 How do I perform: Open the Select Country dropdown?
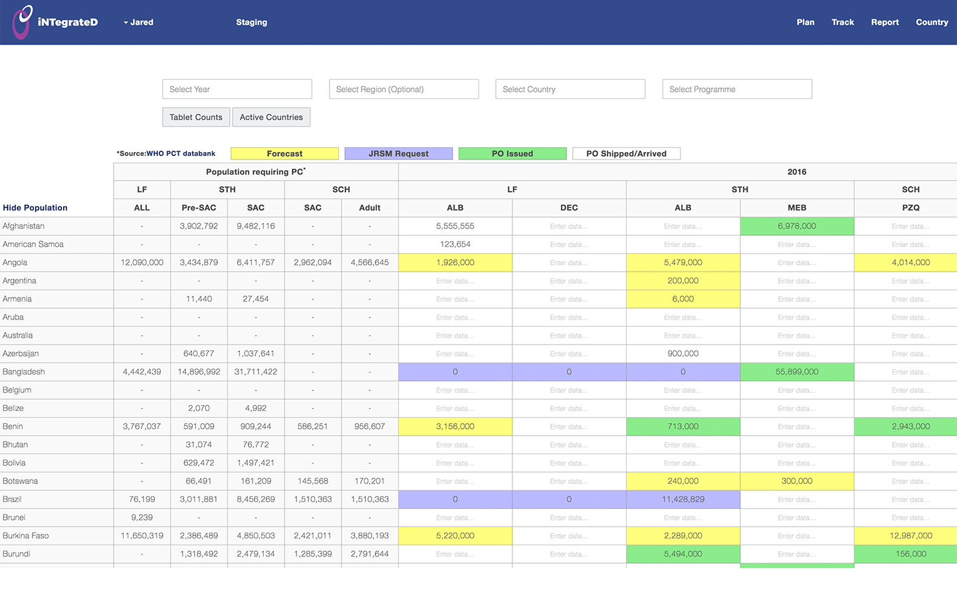(570, 89)
